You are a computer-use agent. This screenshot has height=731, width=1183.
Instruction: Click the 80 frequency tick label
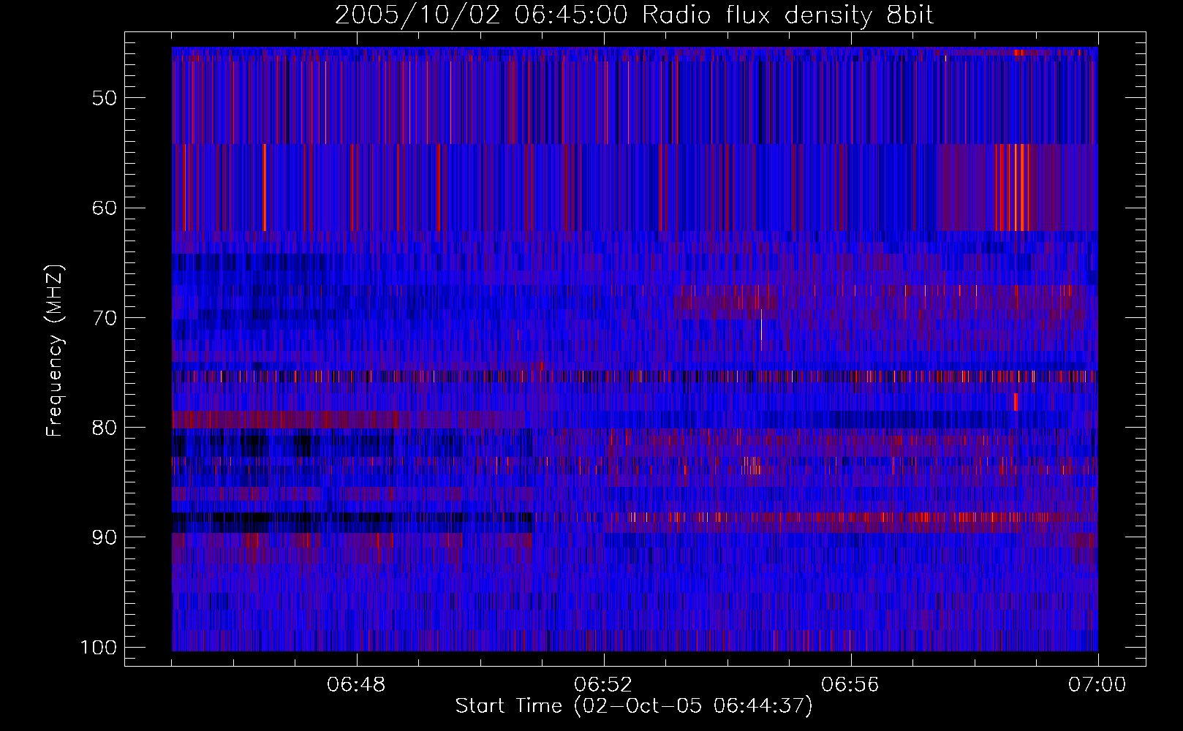pyautogui.click(x=105, y=428)
